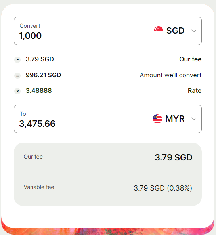Open the MYR currency dropdown chevron
This screenshot has height=235, width=216.
click(194, 119)
